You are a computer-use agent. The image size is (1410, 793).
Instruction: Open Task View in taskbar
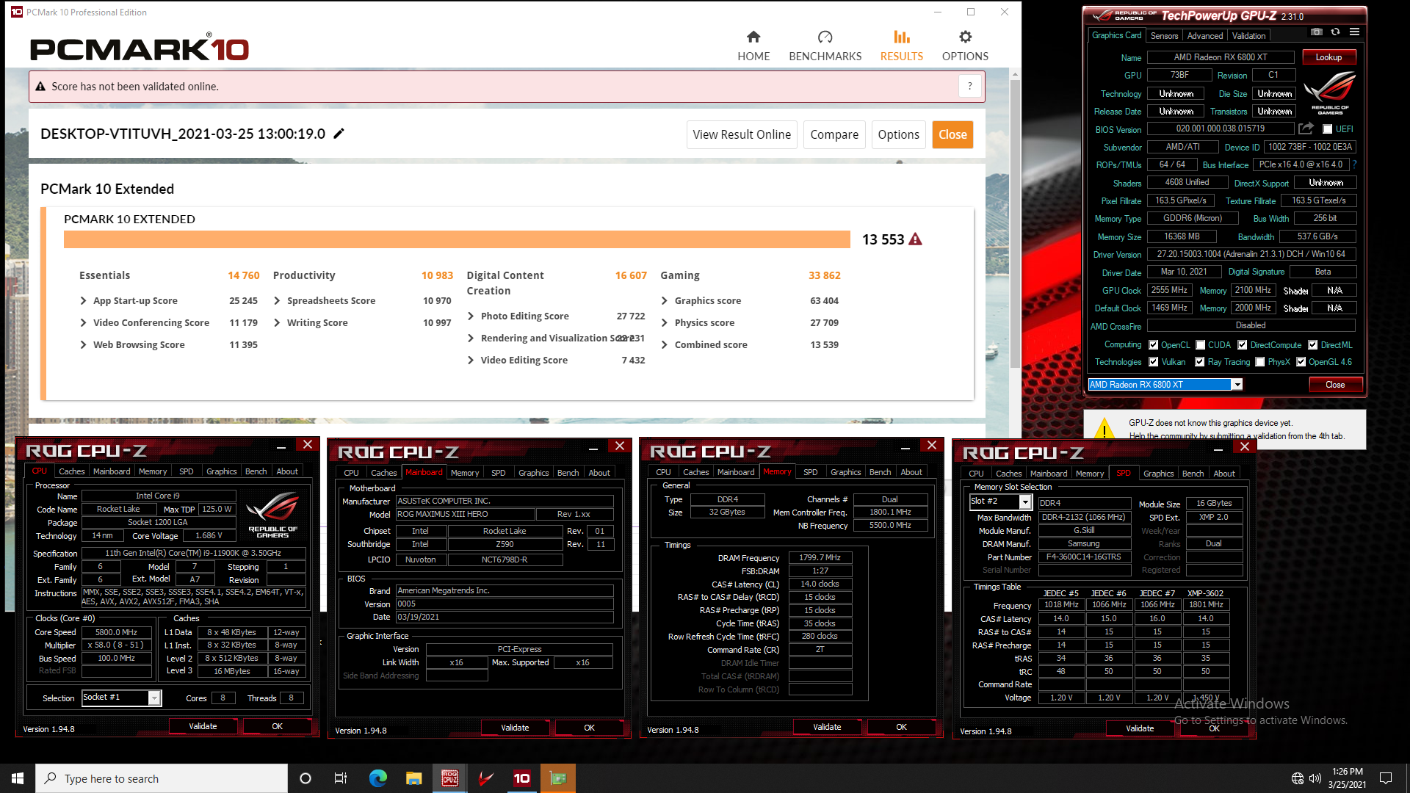point(340,778)
